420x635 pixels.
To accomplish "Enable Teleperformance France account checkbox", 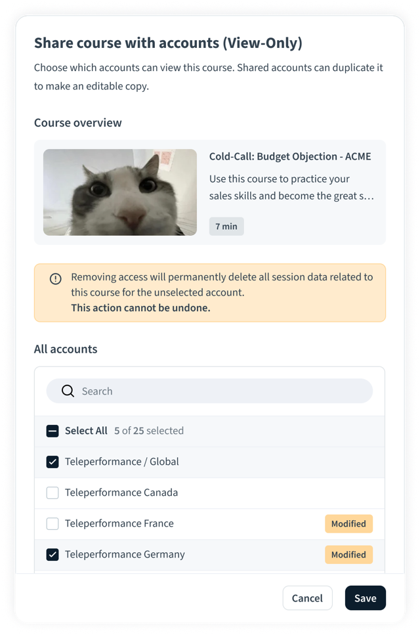I will coord(52,524).
